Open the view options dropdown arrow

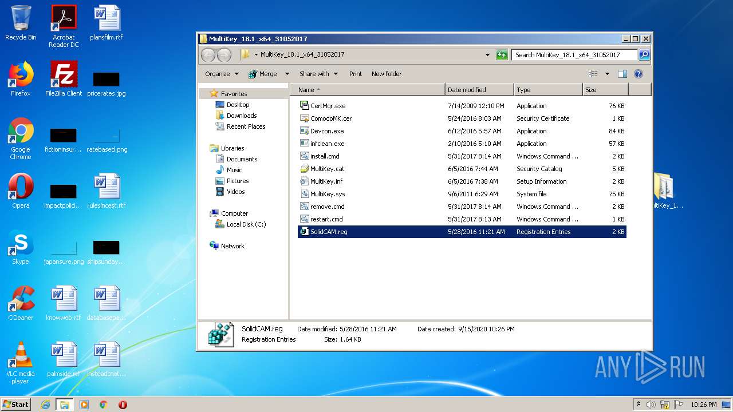pyautogui.click(x=607, y=74)
